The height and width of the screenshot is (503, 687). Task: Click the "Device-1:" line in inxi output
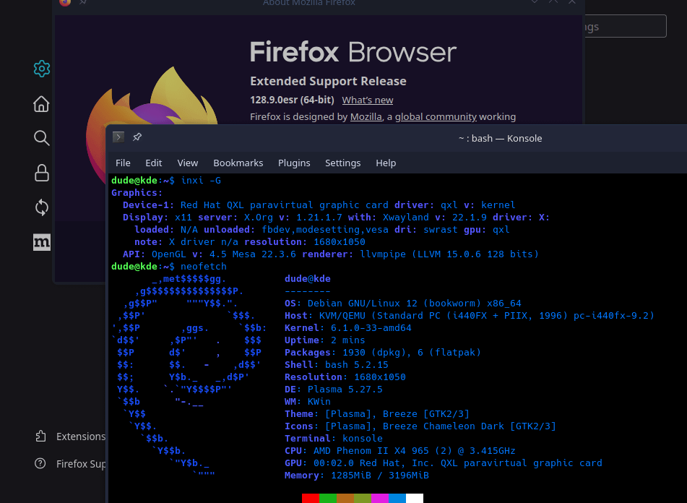(x=319, y=205)
